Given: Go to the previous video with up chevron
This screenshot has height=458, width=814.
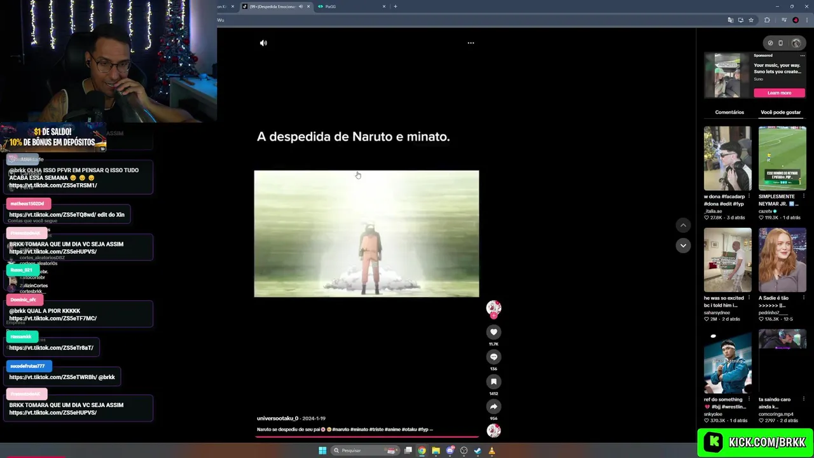Looking at the screenshot, I should pos(683,225).
